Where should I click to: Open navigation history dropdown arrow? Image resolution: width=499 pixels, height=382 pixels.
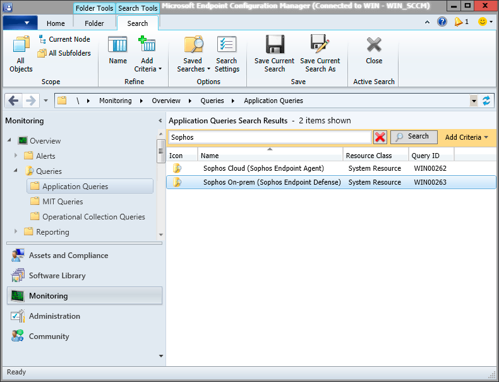pos(46,101)
